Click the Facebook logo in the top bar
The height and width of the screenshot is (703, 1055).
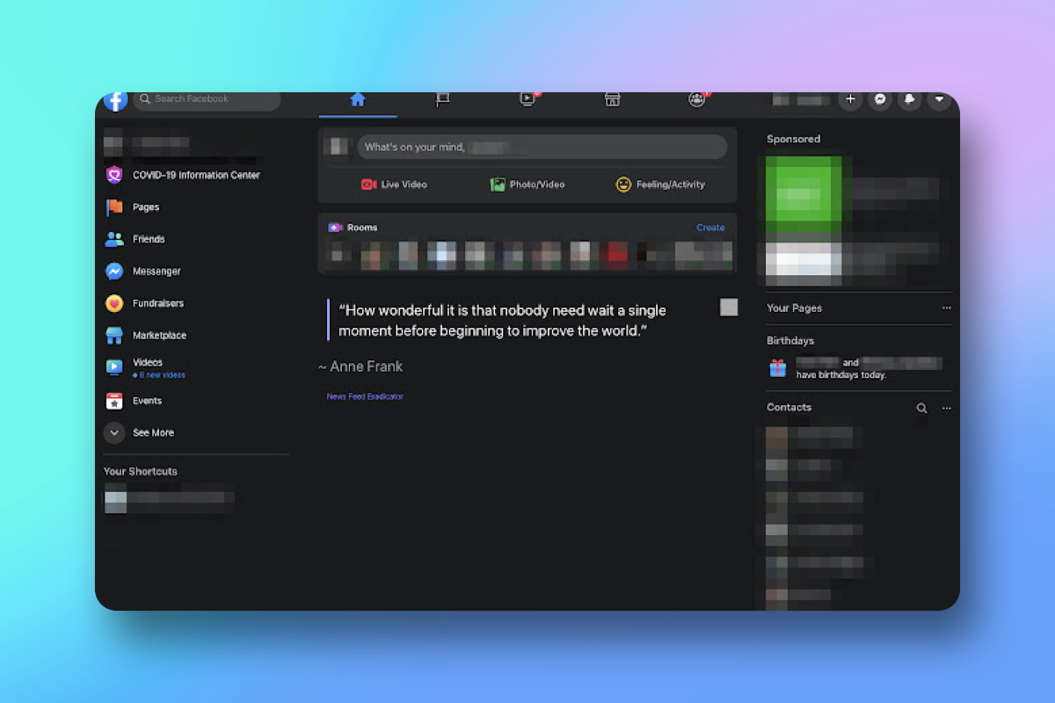pyautogui.click(x=115, y=100)
